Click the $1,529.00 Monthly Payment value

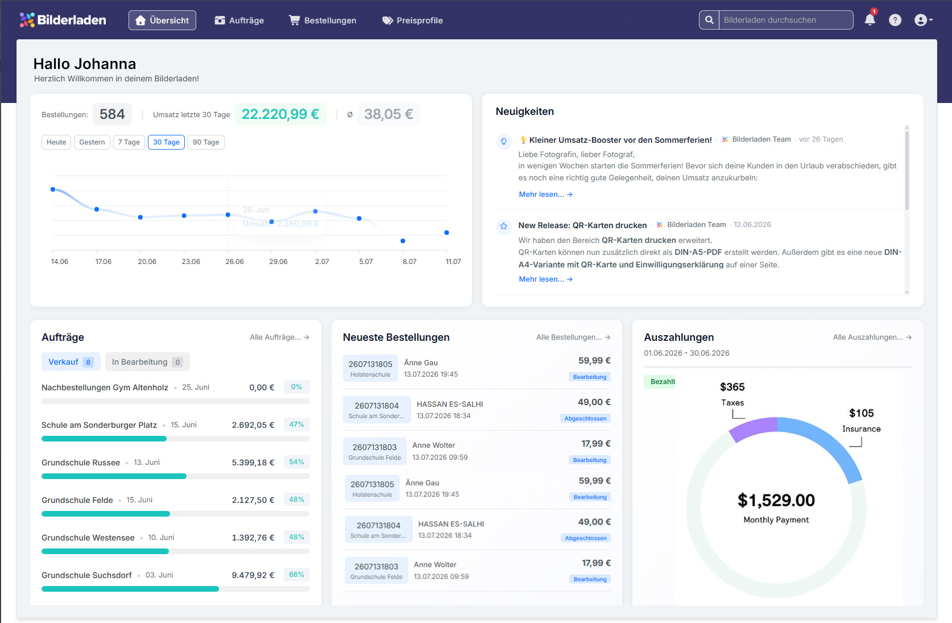pyautogui.click(x=776, y=501)
